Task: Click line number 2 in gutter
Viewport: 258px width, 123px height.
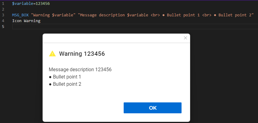Action: click(x=3, y=9)
